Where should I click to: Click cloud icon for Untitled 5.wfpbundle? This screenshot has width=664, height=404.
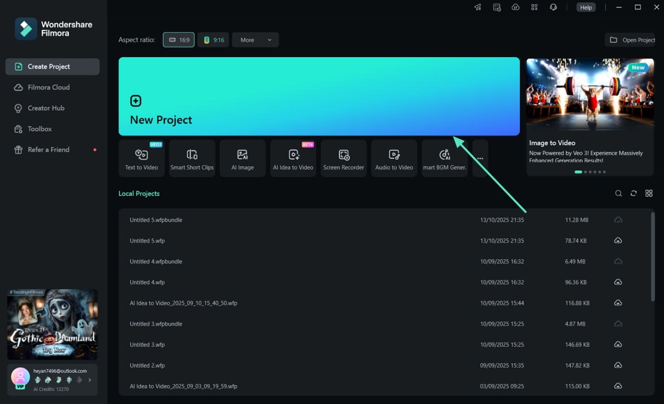click(618, 220)
